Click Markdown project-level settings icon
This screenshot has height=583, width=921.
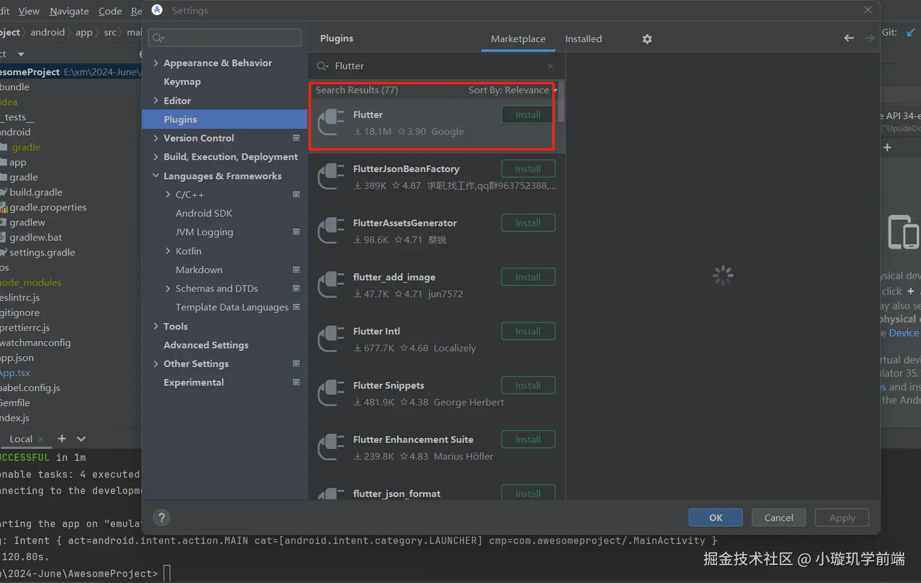tap(296, 270)
